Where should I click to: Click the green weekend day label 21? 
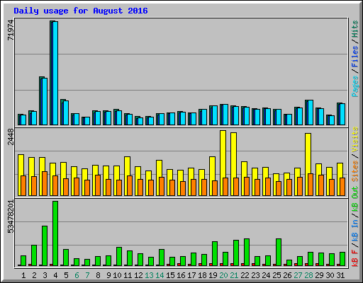click(234, 275)
